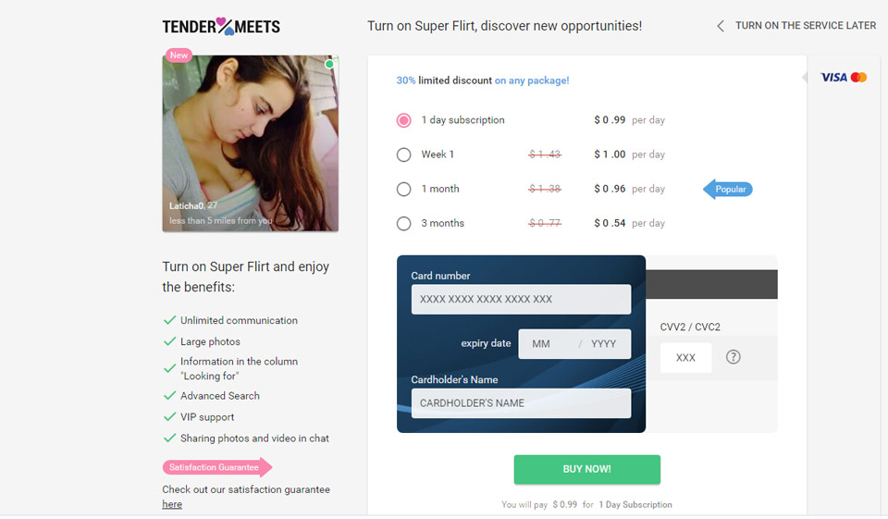This screenshot has height=519, width=888.
Task: Click the CVV help question mark icon
Action: [734, 357]
